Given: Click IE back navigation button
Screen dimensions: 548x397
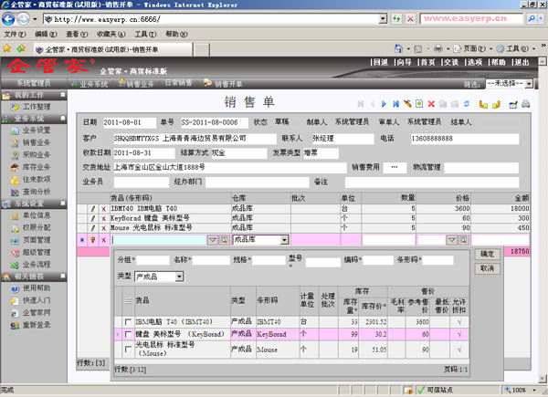Looking at the screenshot, I should 8,19.
